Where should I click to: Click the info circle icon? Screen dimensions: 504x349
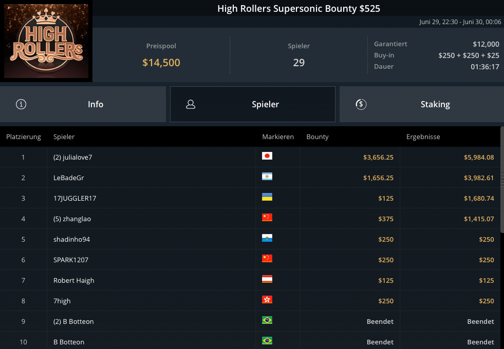click(21, 104)
